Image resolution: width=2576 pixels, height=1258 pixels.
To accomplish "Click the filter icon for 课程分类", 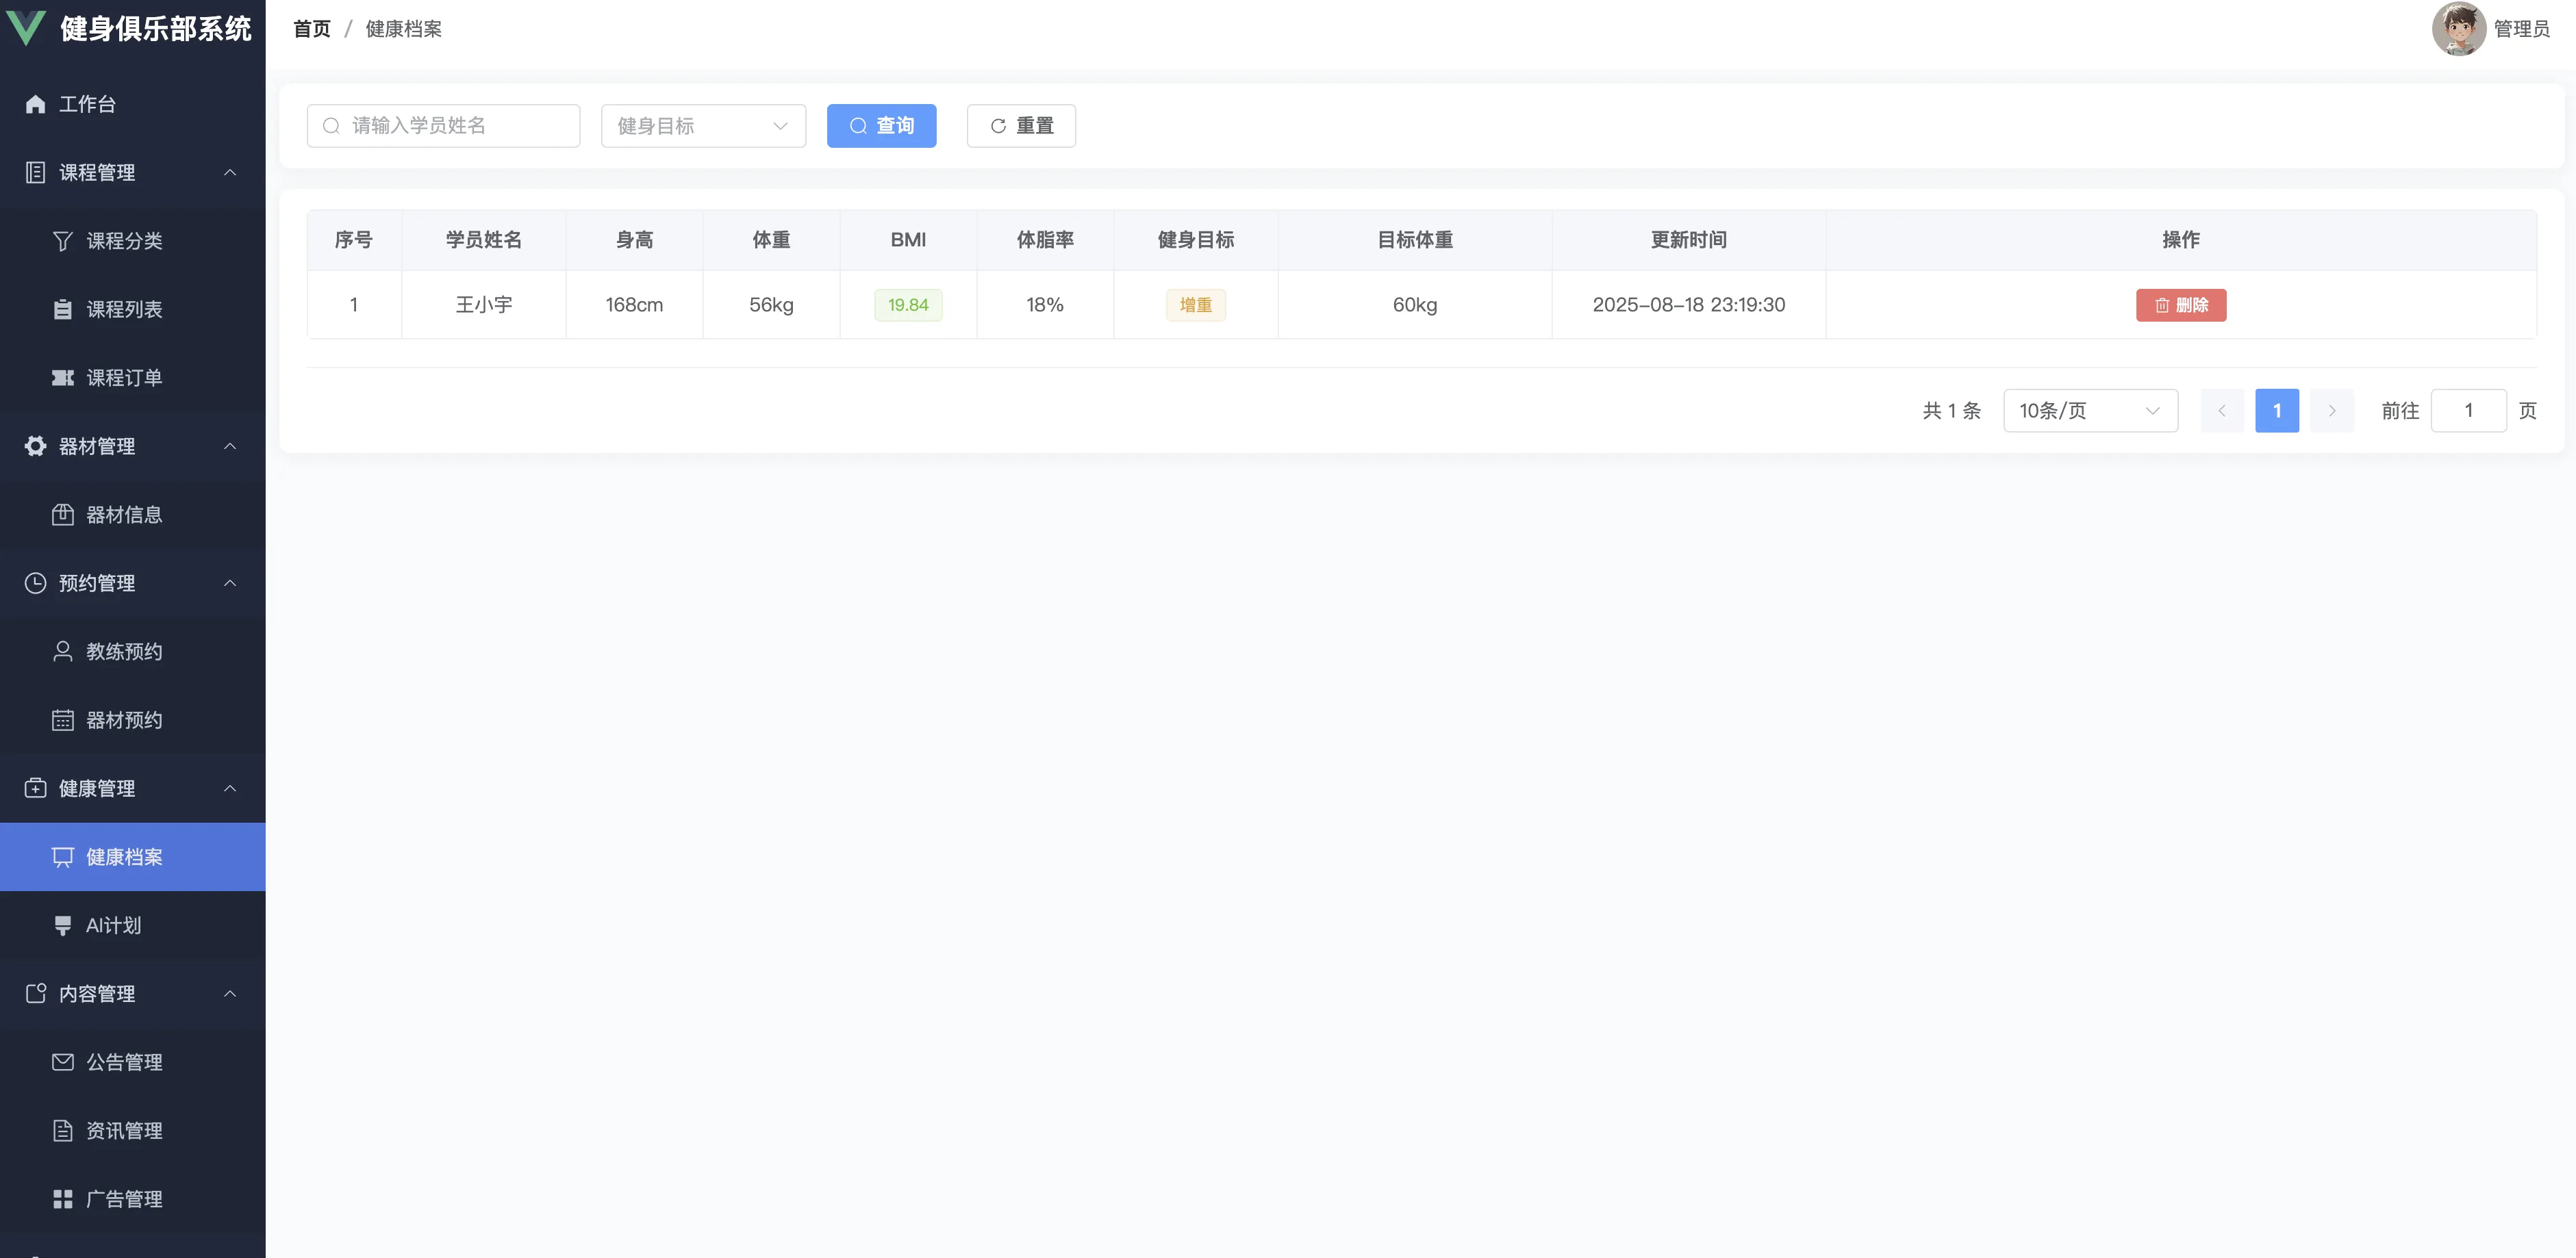I will [x=63, y=241].
